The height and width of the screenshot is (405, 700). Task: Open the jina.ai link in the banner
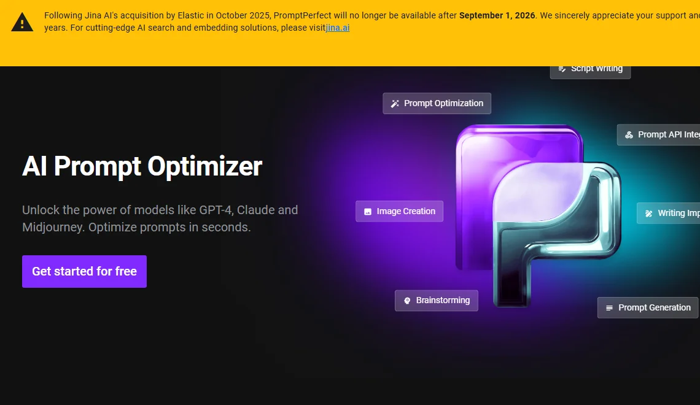pyautogui.click(x=338, y=28)
